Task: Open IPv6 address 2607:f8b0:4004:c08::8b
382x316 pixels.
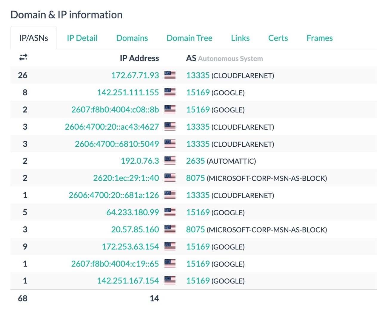Action: pos(115,109)
